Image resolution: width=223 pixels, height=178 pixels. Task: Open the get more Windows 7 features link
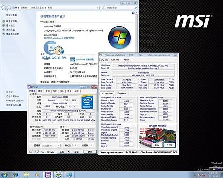(x=59, y=38)
